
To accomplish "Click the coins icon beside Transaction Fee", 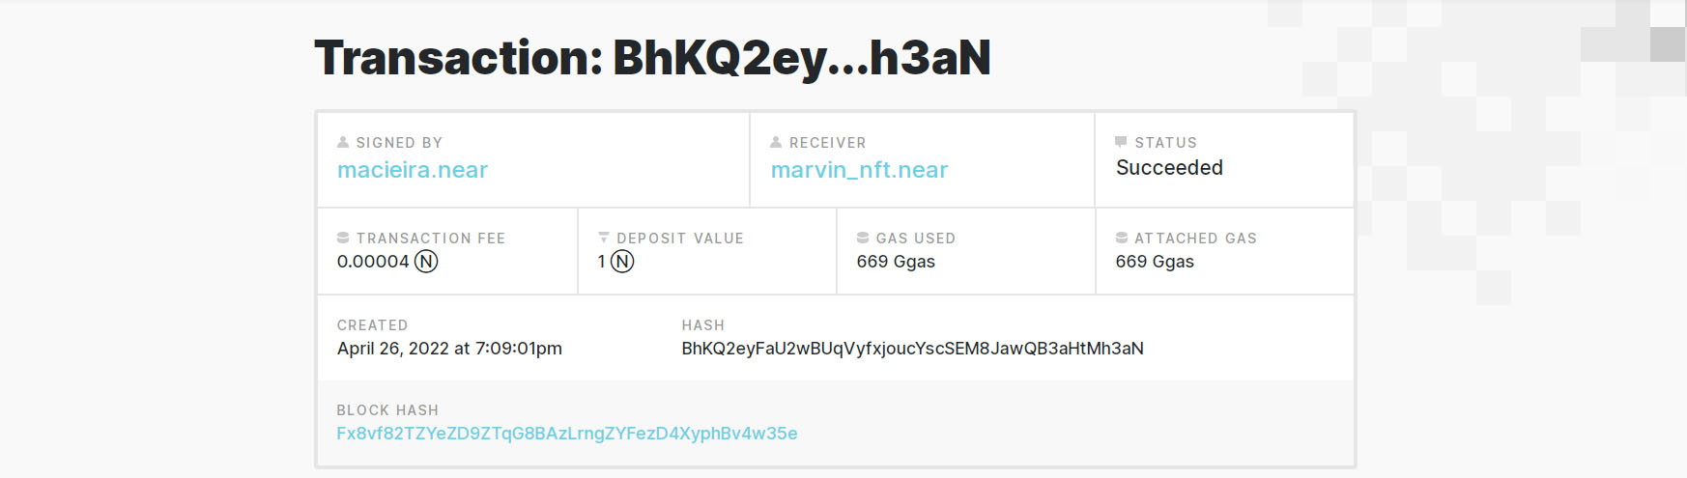I will [x=343, y=238].
